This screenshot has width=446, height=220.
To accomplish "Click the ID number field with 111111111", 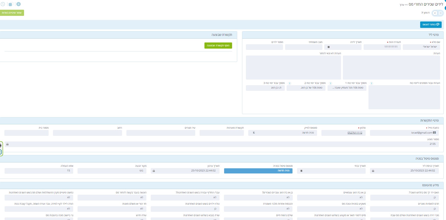I will 382,47.
